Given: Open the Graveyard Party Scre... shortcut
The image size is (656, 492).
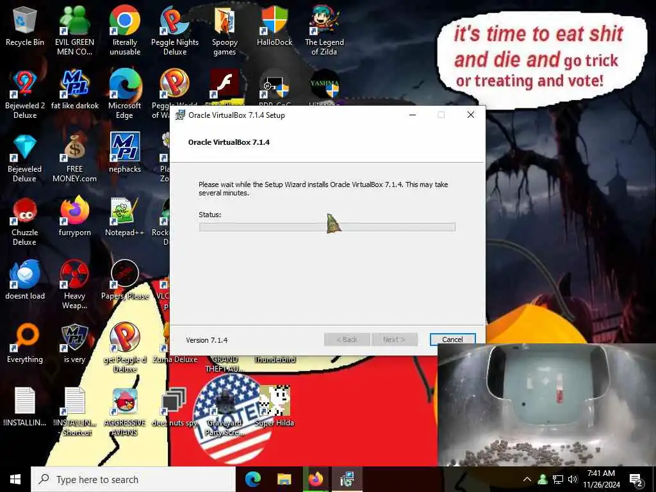Looking at the screenshot, I should (225, 412).
